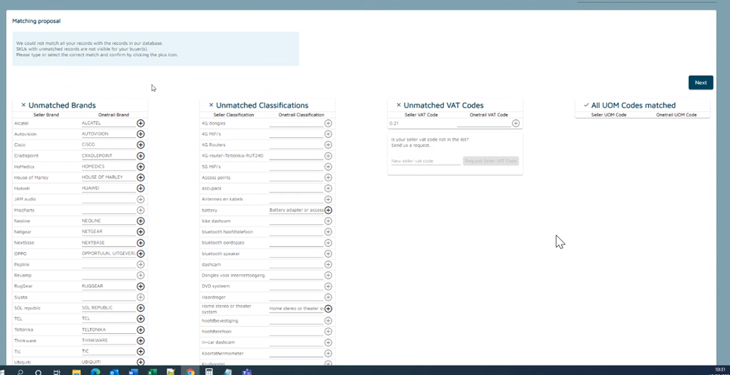Open Chrome from the taskbar
This screenshot has width=730, height=375.
click(x=191, y=371)
